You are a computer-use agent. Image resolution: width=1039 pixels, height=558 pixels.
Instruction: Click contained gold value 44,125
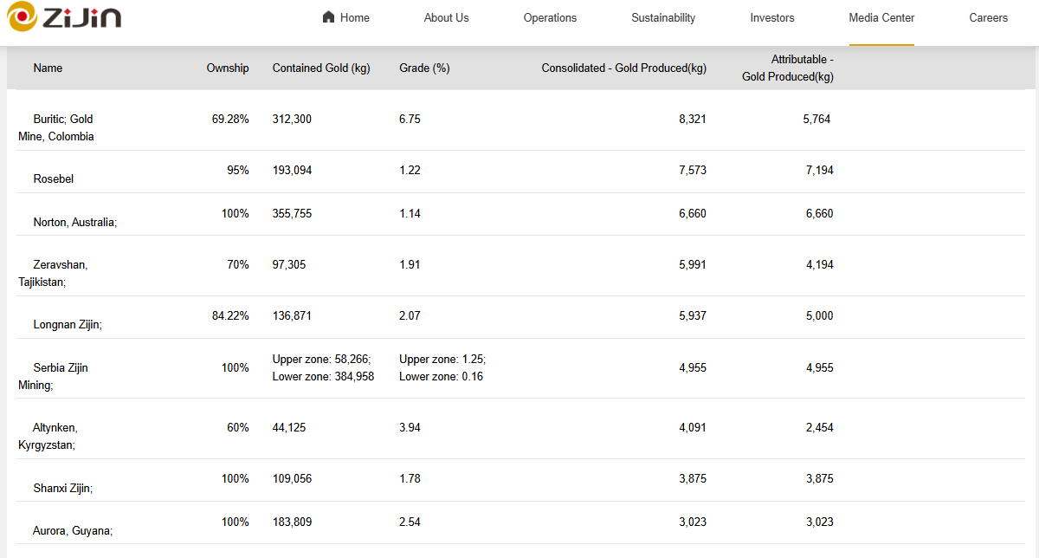(x=289, y=427)
